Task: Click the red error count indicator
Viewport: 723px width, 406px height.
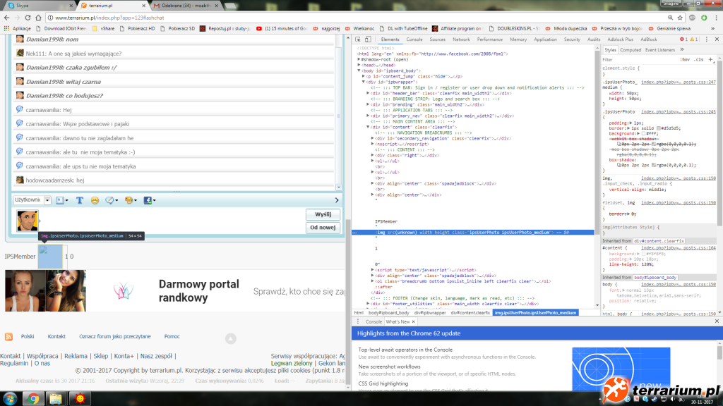Action: coord(683,39)
